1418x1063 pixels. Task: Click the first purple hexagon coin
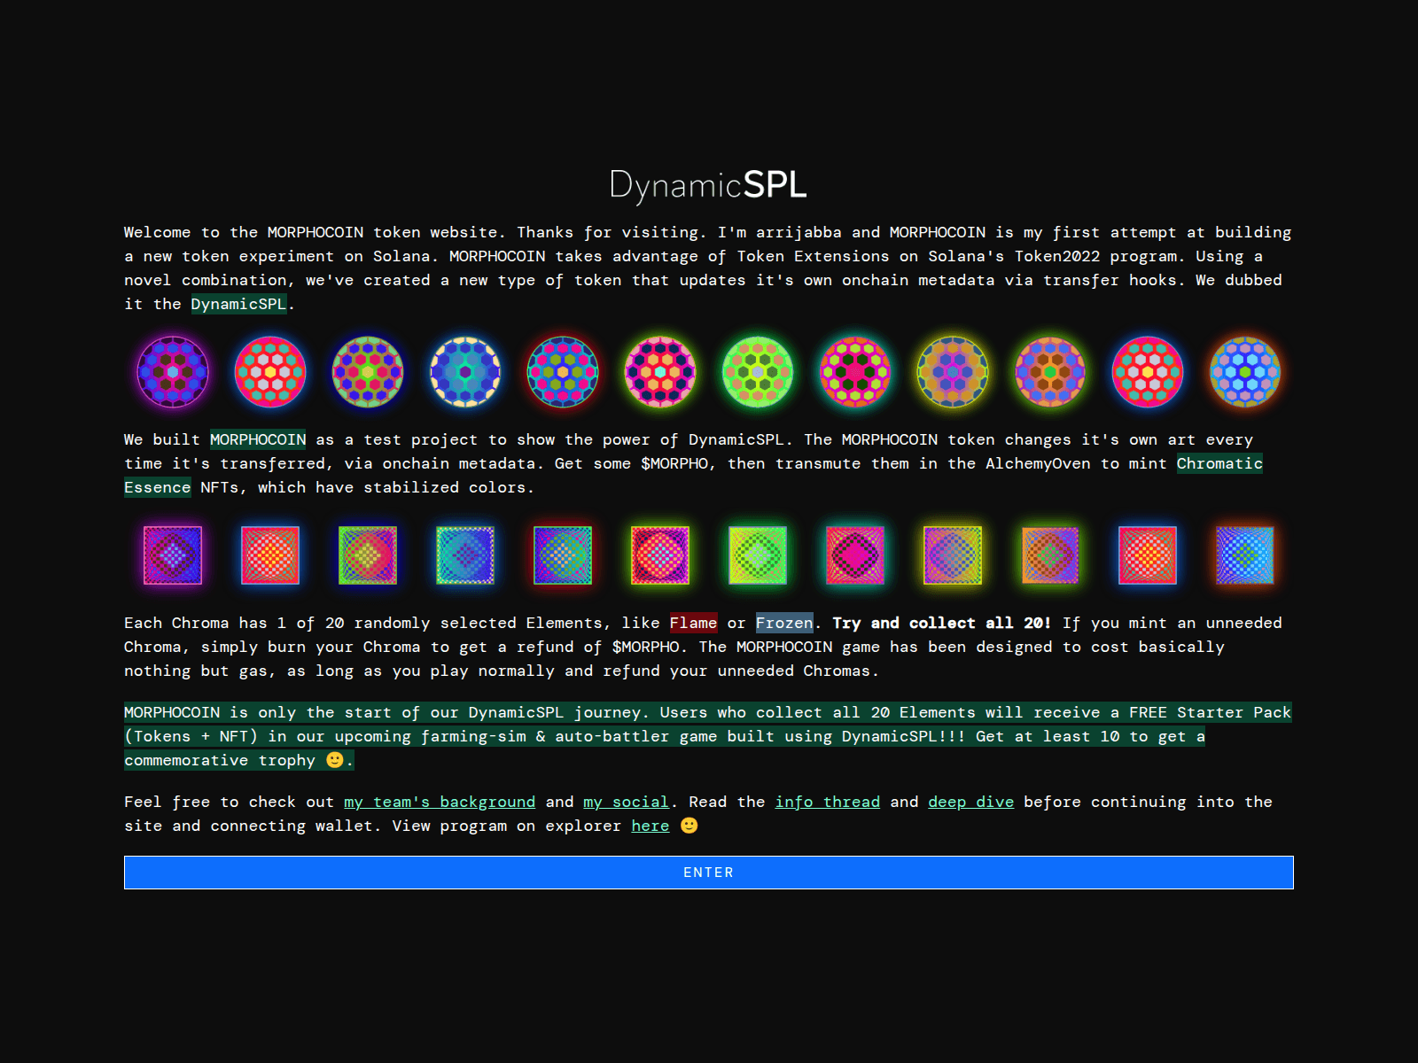click(173, 372)
